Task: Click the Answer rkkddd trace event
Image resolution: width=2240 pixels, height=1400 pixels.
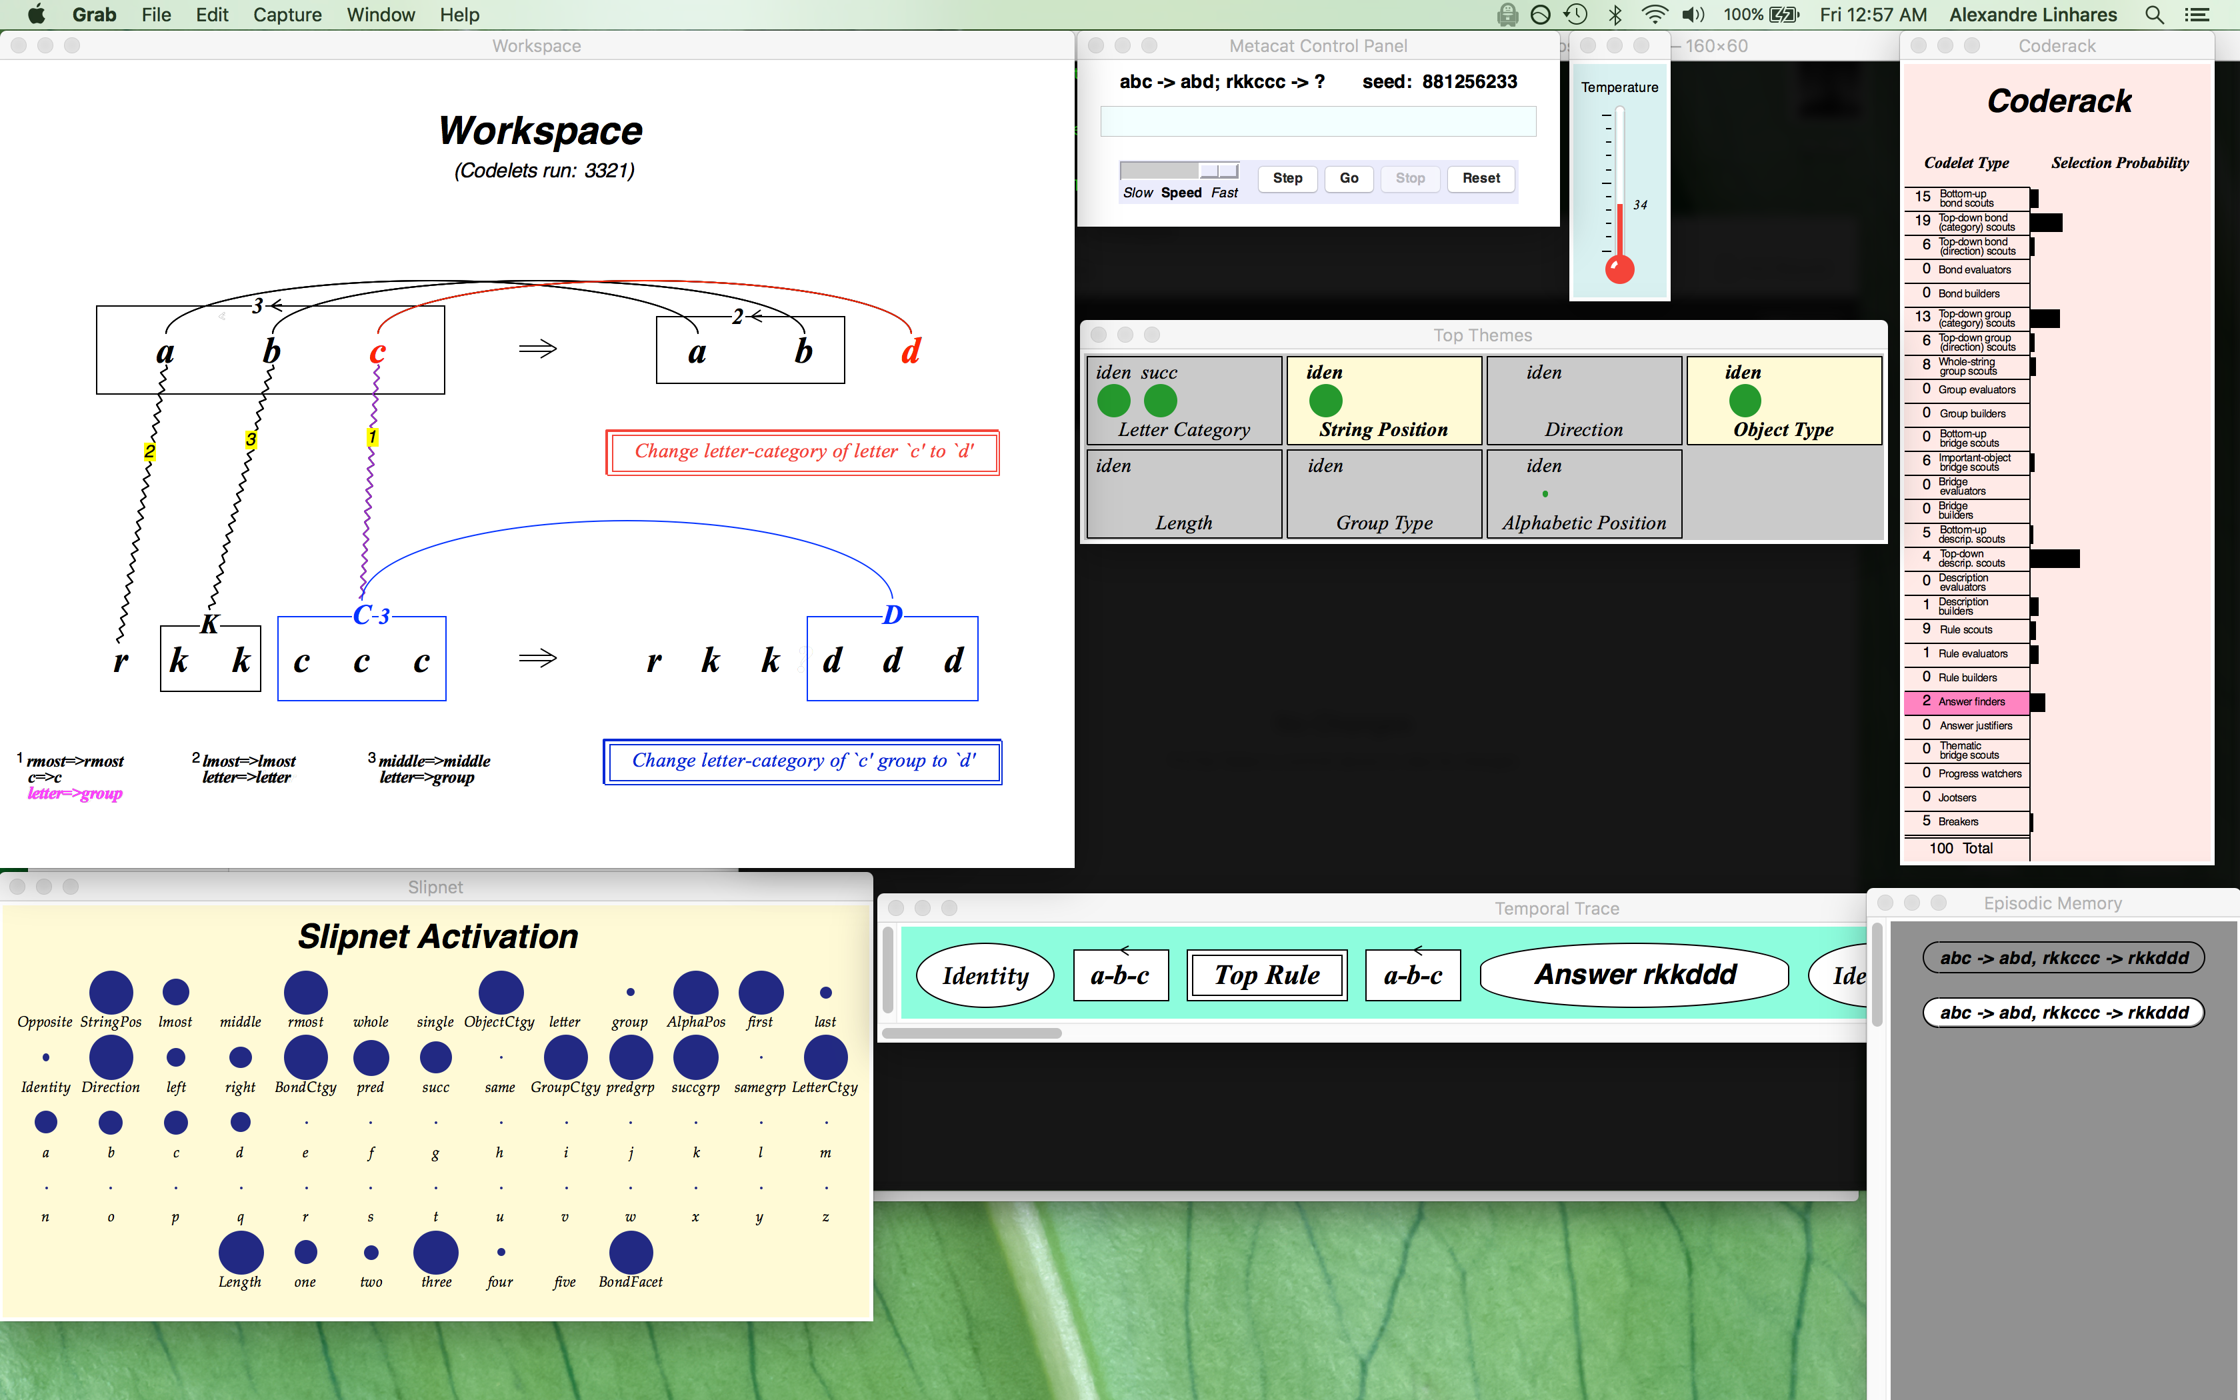Action: point(1635,975)
